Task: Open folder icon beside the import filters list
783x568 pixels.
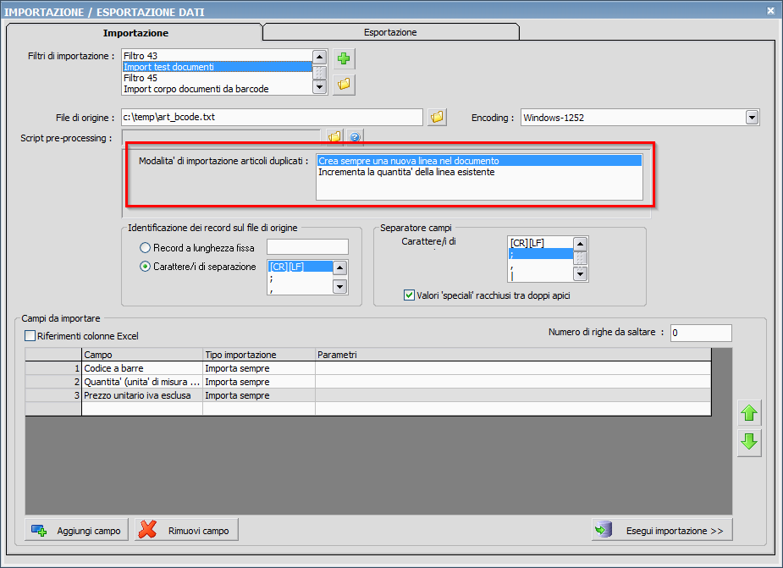Action: point(344,84)
